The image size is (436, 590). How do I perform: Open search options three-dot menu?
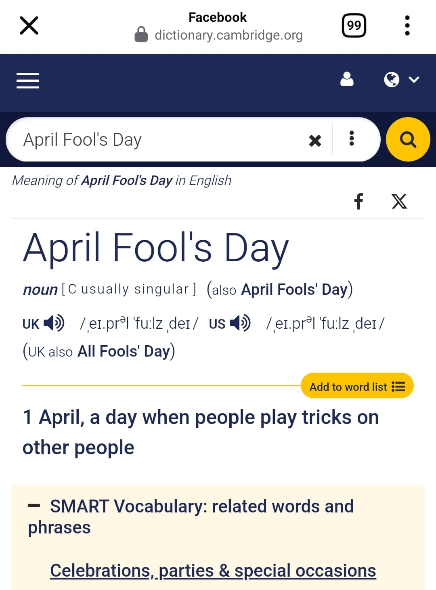[352, 139]
